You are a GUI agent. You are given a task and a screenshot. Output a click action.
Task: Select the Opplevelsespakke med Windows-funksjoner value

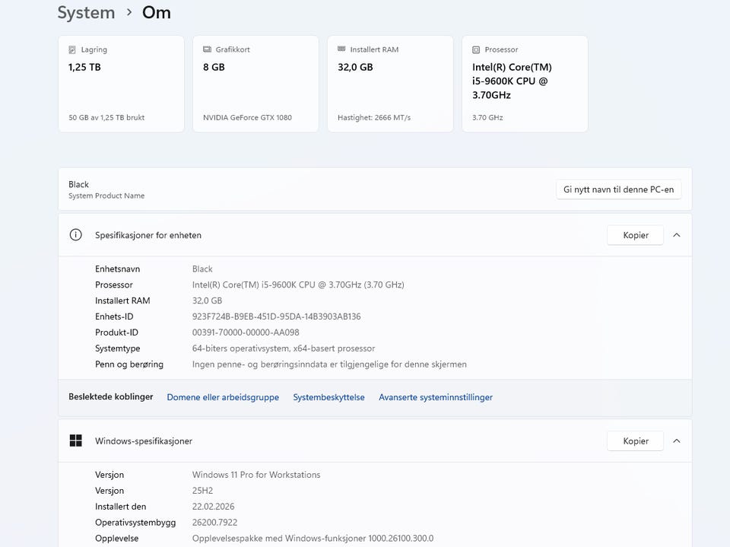point(313,538)
